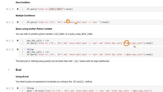Click the In [ ] prompt of Multiple Conditions cell
Screen dimensions: 163x92
pos(10,22)
